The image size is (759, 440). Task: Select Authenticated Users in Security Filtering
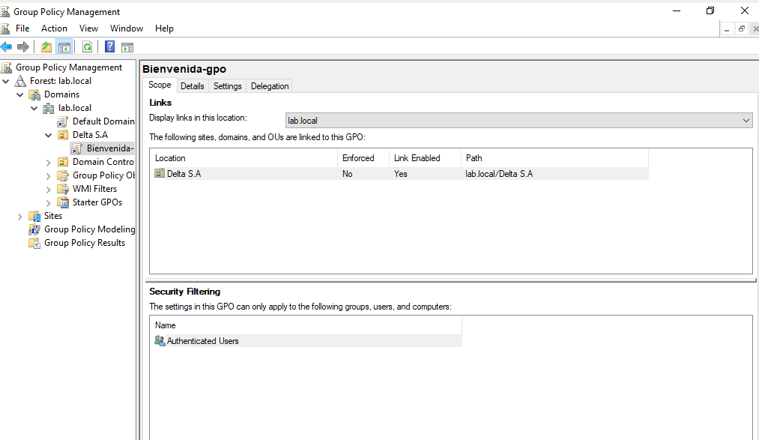point(202,341)
